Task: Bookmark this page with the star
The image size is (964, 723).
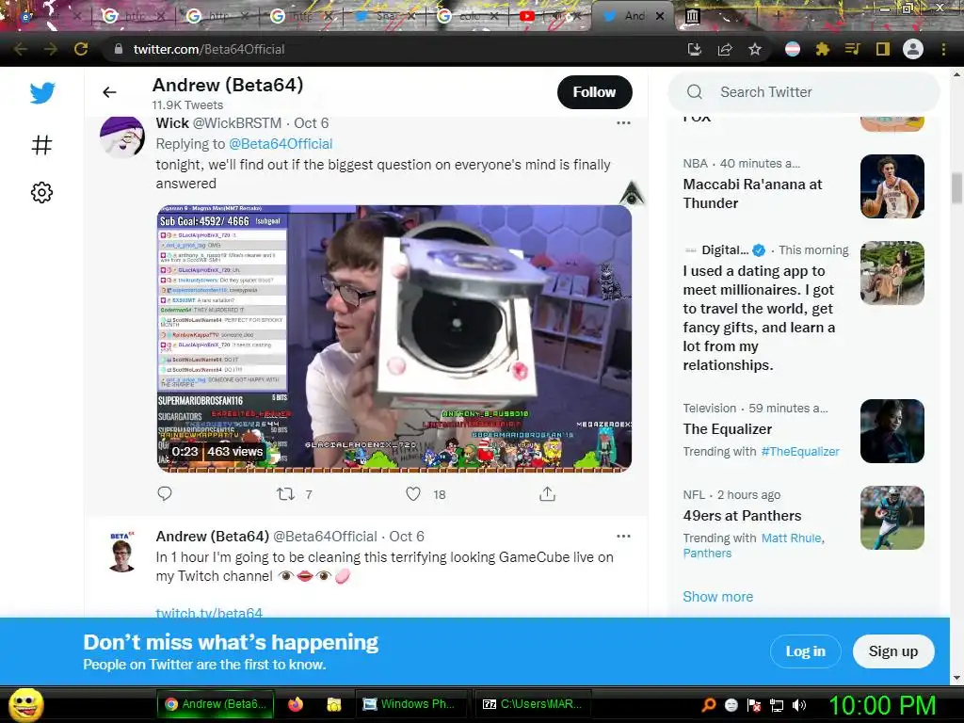Action: click(755, 49)
